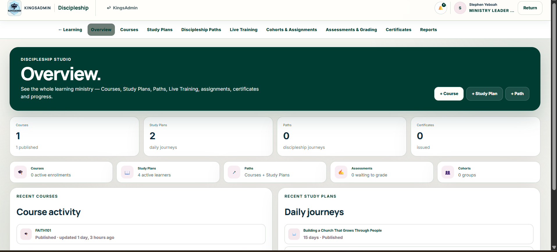This screenshot has height=252, width=557.
Task: Select the Overview tab
Action: pyautogui.click(x=101, y=30)
